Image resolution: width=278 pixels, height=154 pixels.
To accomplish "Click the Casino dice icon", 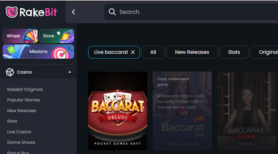I will 10,72.
